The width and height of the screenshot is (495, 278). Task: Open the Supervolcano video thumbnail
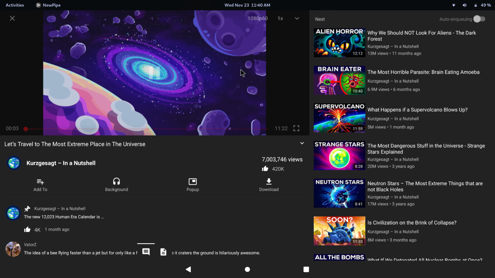(339, 117)
